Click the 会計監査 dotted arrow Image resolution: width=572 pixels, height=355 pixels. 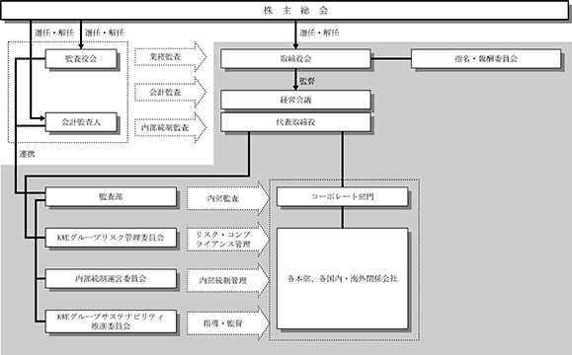pyautogui.click(x=170, y=92)
